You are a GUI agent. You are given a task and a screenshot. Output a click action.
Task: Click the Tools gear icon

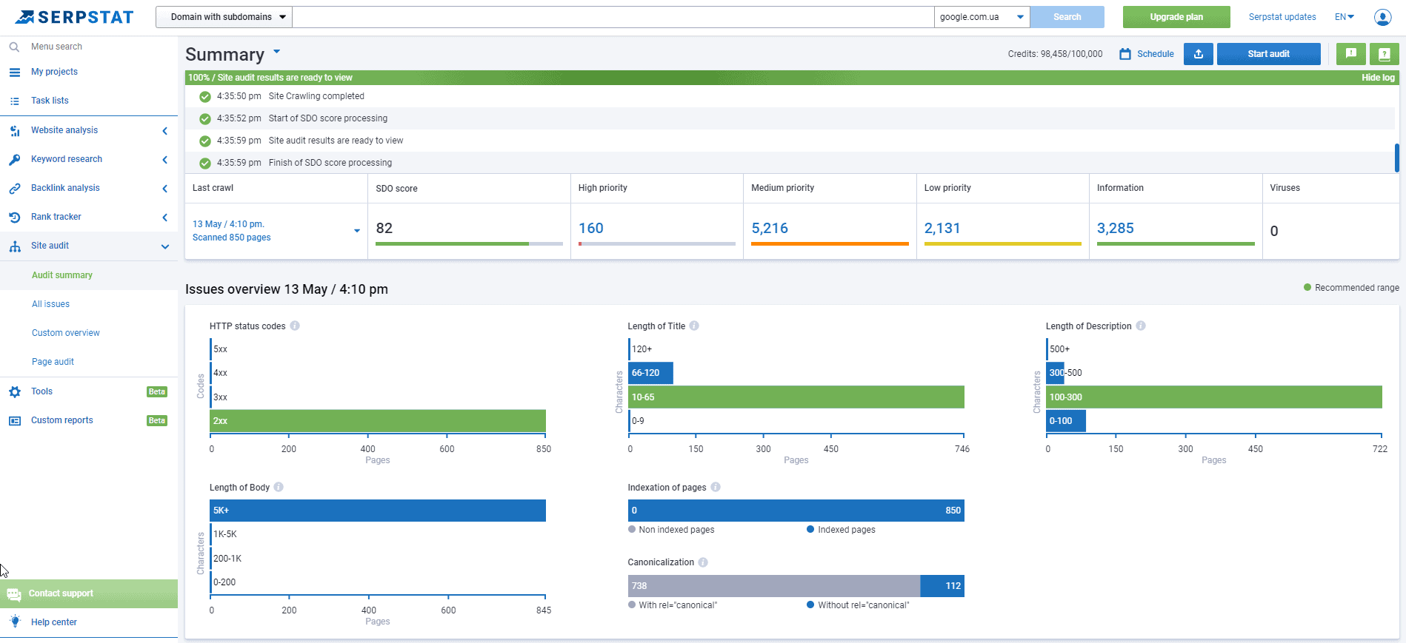click(x=14, y=391)
